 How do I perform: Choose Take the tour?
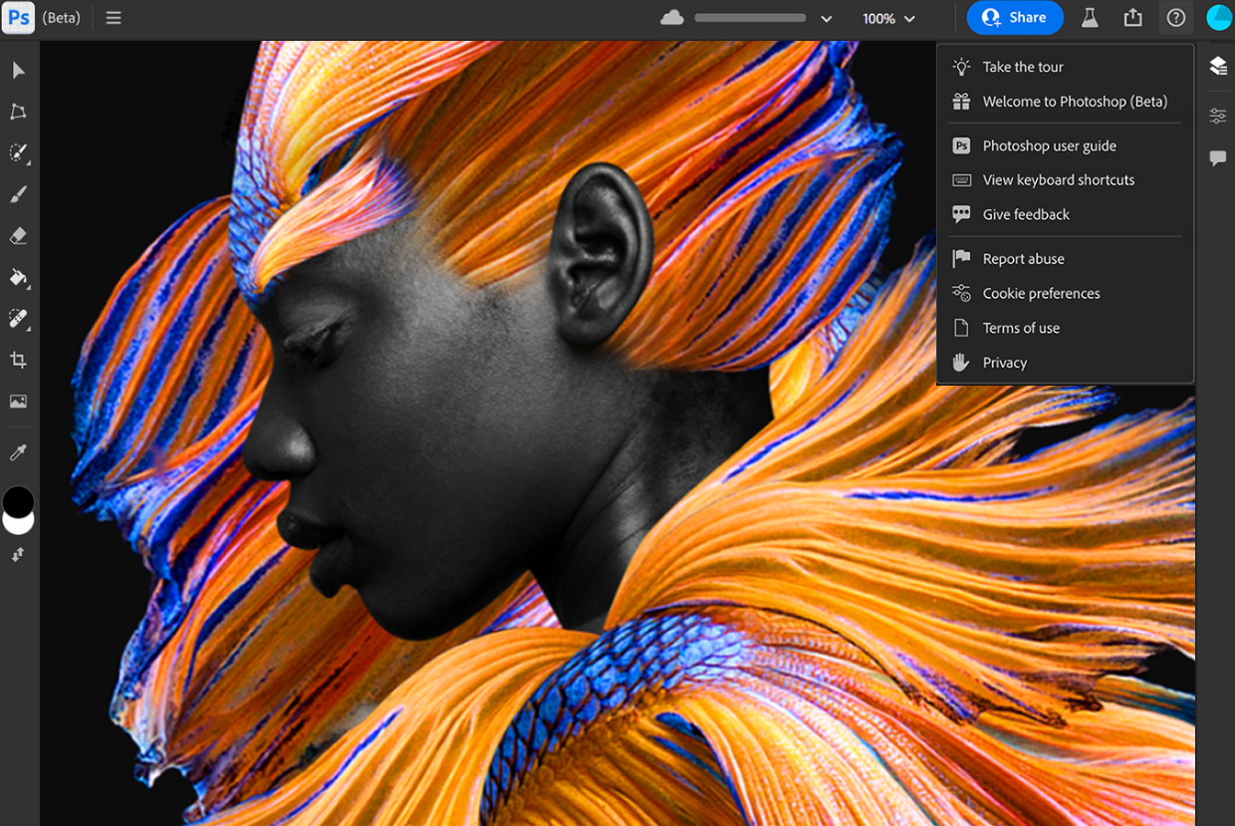pos(1023,67)
